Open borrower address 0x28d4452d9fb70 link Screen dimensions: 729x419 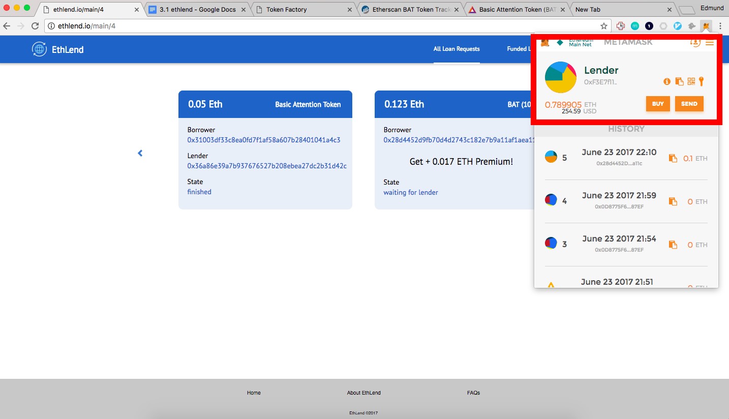pos(460,140)
